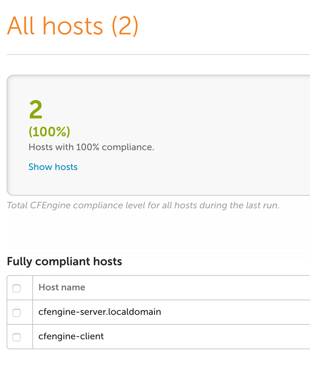Image resolution: width=310 pixels, height=377 pixels.
Task: Click blank row area right of cfengine-server.localdomain
Action: tap(236, 312)
